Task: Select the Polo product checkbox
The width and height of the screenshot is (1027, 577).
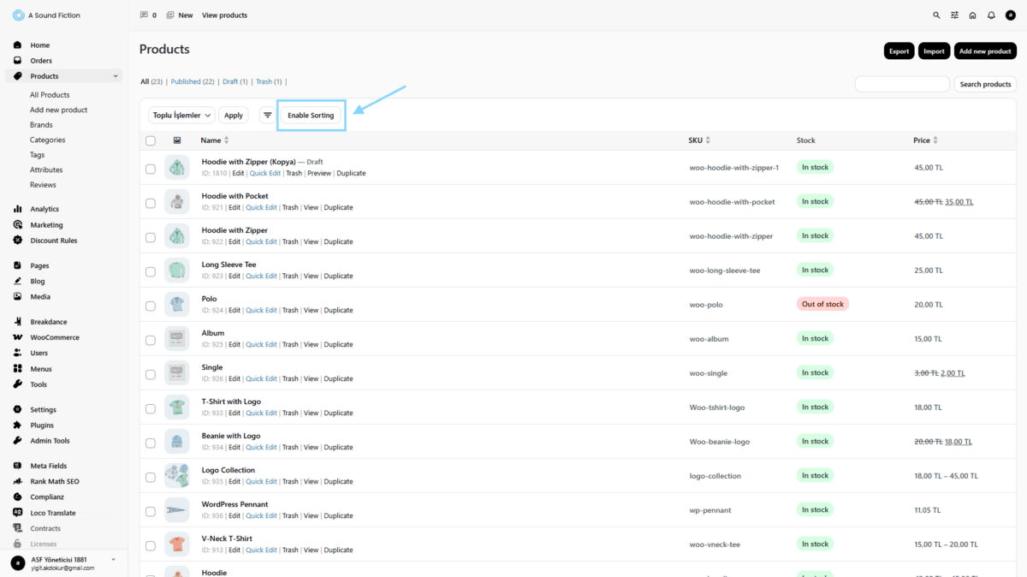Action: [151, 306]
